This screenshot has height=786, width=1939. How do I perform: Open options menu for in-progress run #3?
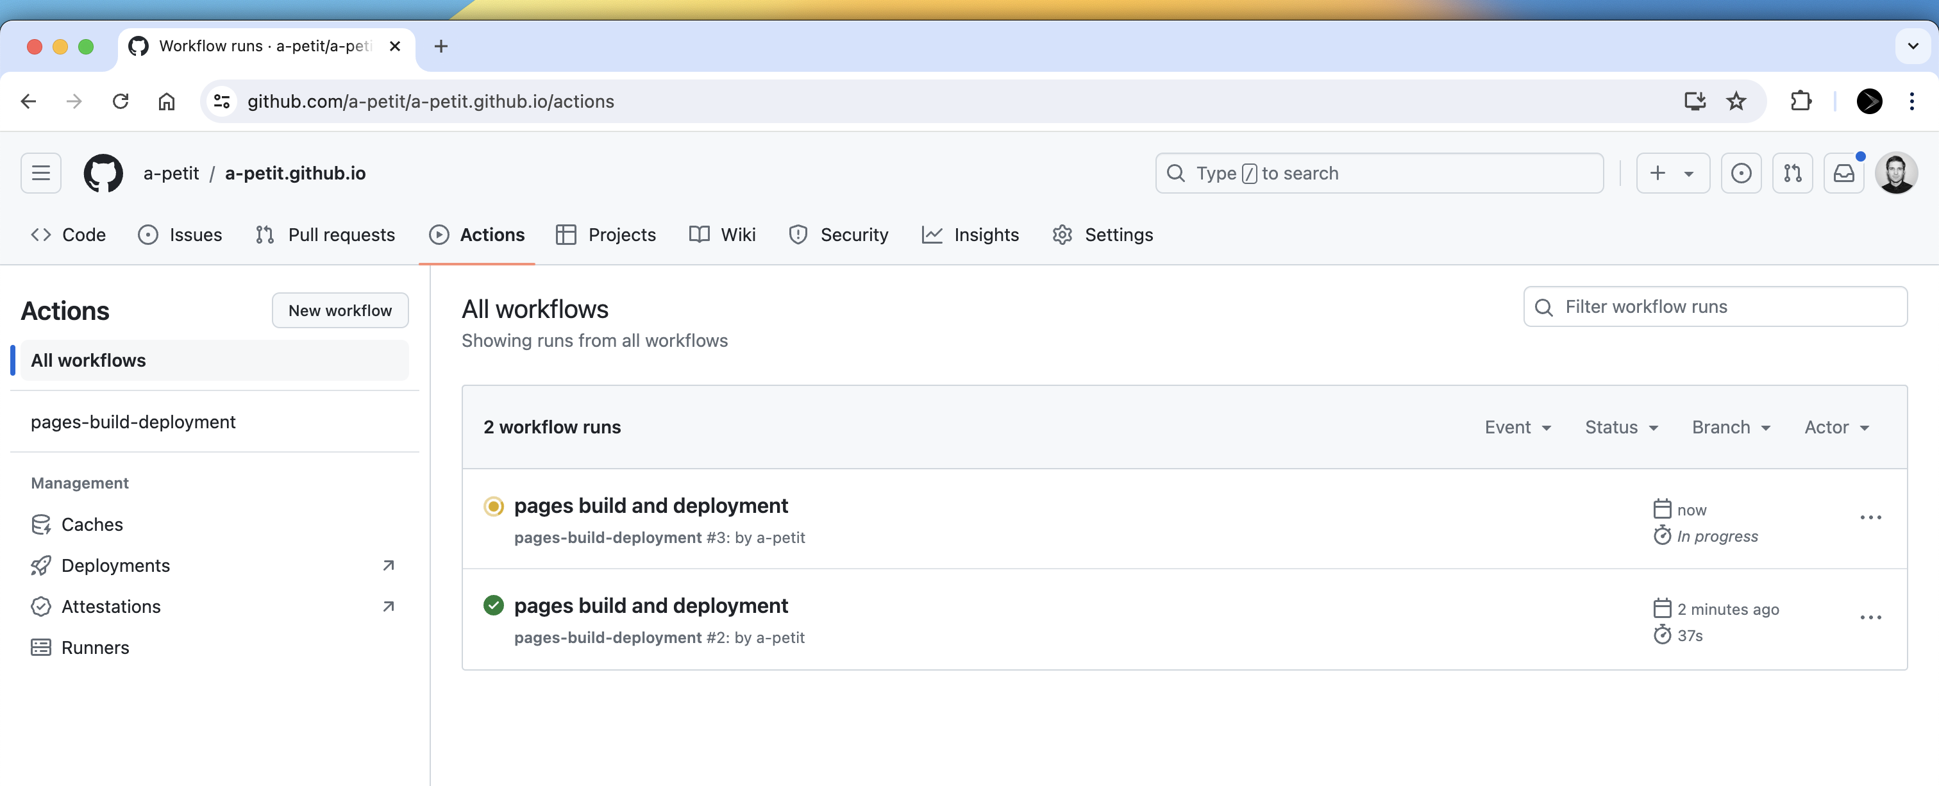coord(1870,518)
